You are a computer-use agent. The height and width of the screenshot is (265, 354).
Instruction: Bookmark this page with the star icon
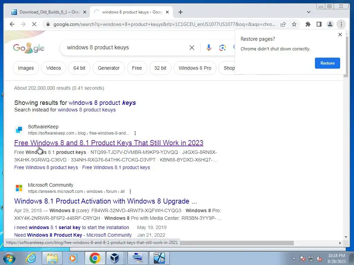(x=294, y=24)
